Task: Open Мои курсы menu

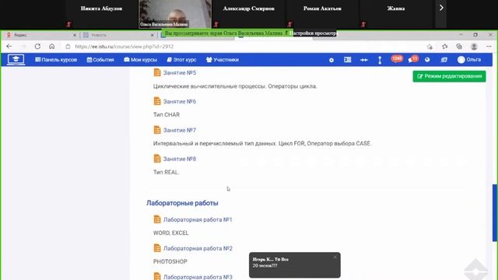Action: tap(140, 60)
